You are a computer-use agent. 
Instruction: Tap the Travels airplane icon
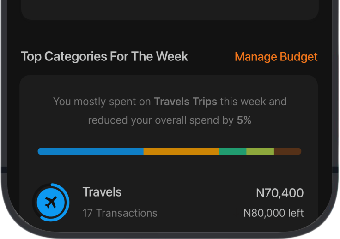(x=51, y=202)
